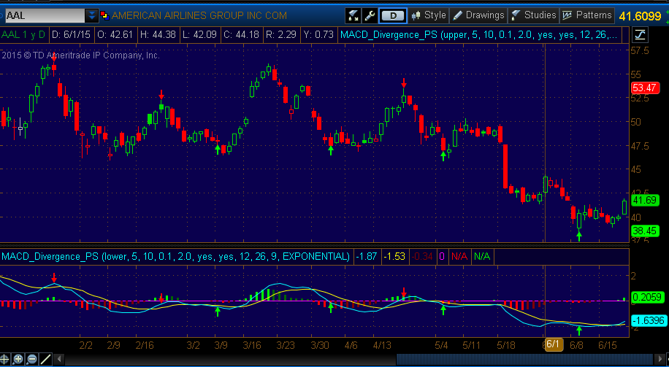Click the left arrow of horizontal scrollbar
The image size is (669, 367).
[x=60, y=359]
